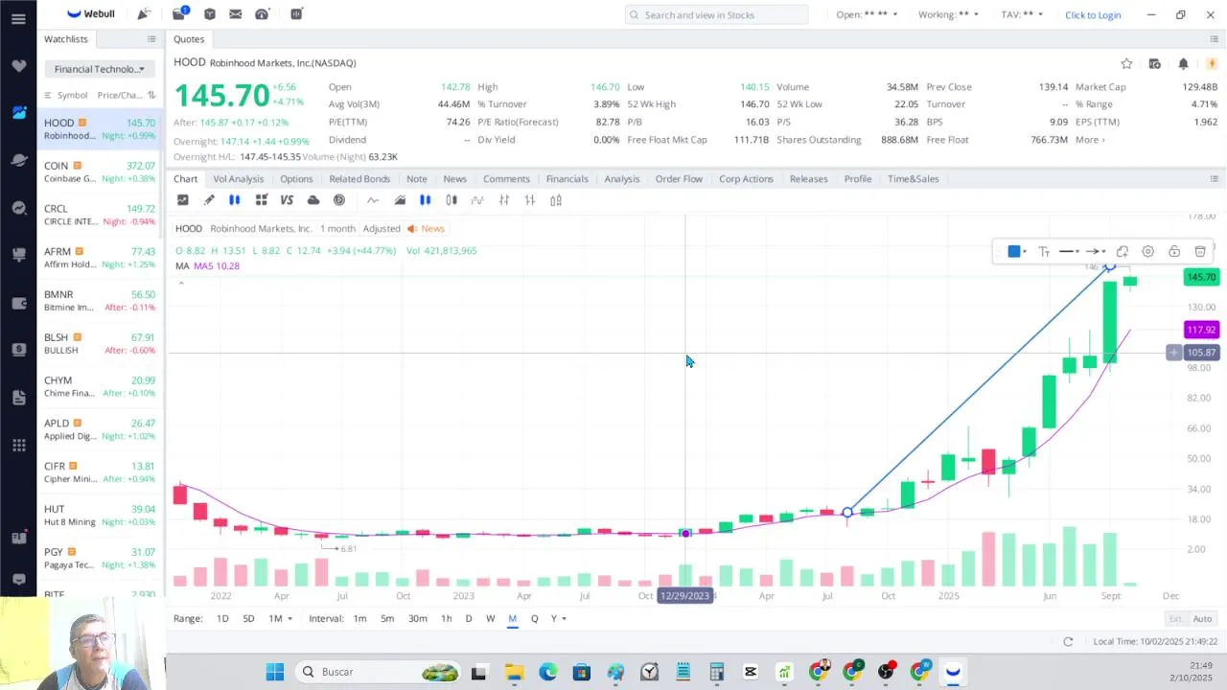Viewport: 1227px width, 690px height.
Task: Click the search stocks input field
Action: pos(716,14)
